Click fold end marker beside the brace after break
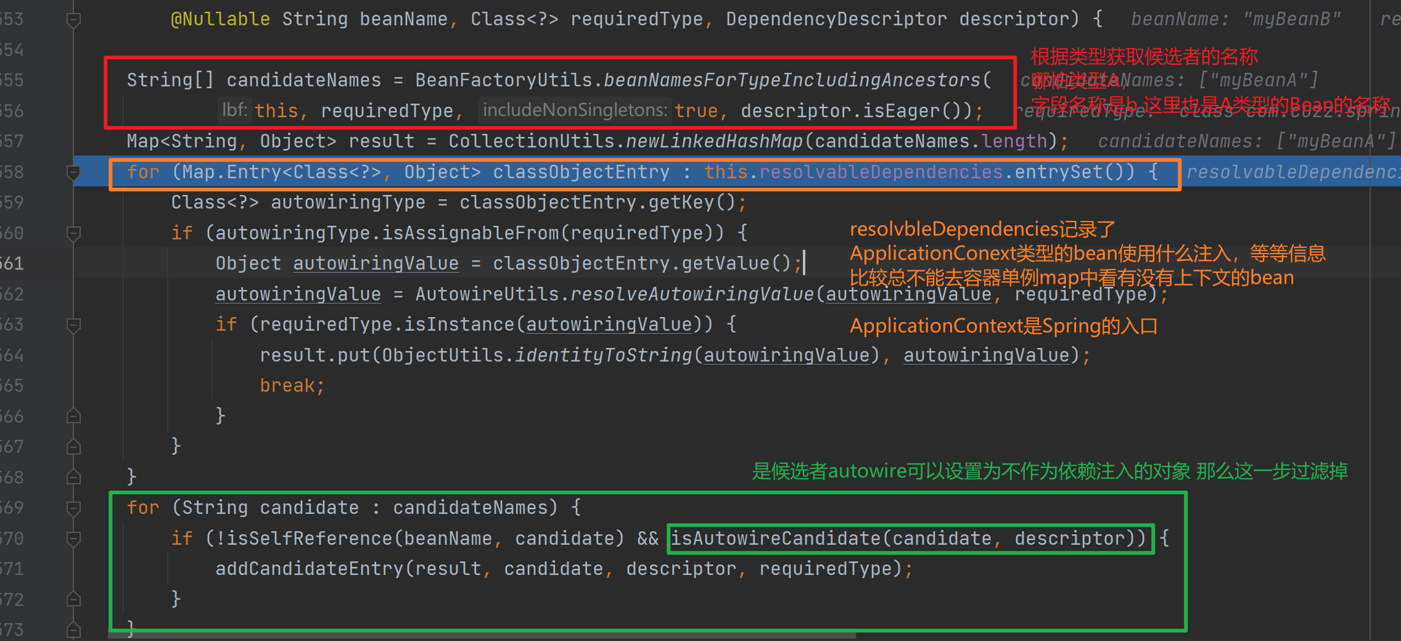This screenshot has width=1401, height=641. tap(73, 416)
